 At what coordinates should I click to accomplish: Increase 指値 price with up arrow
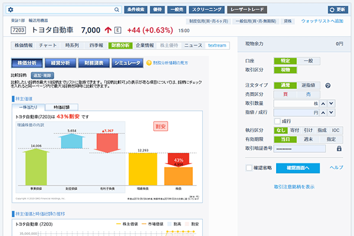click(x=323, y=113)
